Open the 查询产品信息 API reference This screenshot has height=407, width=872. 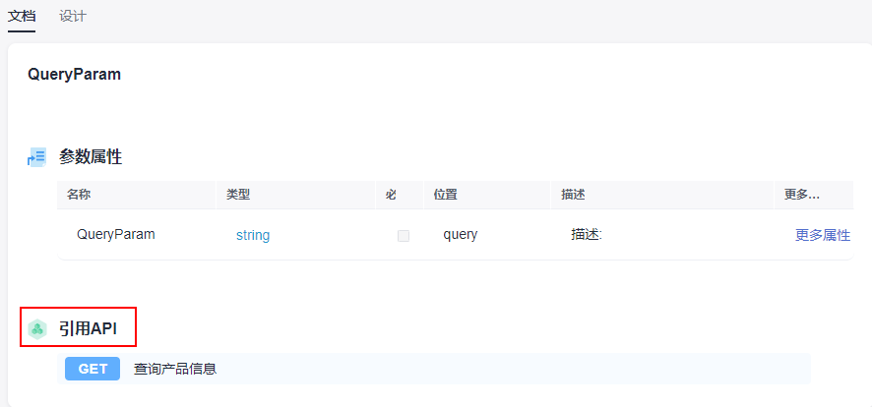[175, 369]
